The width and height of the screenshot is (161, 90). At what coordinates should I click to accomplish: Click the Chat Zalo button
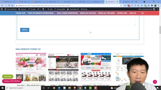coord(8,76)
